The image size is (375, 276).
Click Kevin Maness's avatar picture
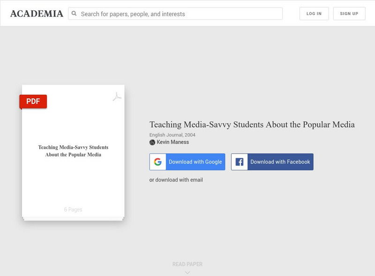coord(152,142)
